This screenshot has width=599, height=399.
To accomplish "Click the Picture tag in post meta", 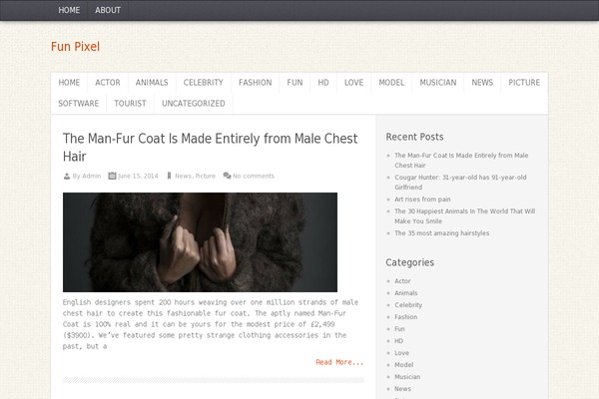I will pyautogui.click(x=205, y=176).
